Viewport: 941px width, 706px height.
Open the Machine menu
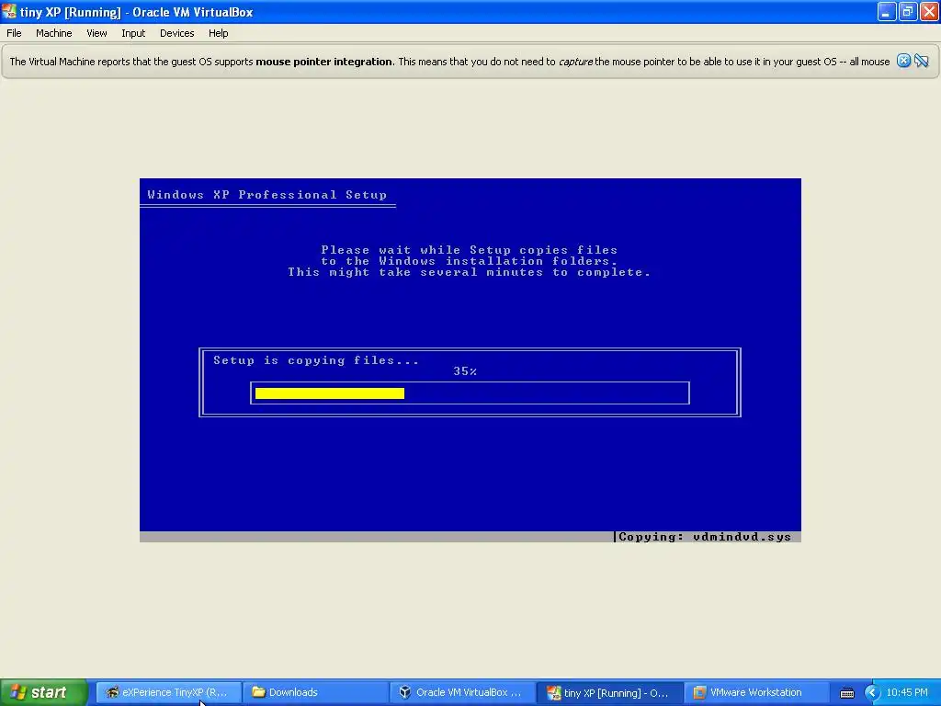tap(53, 33)
